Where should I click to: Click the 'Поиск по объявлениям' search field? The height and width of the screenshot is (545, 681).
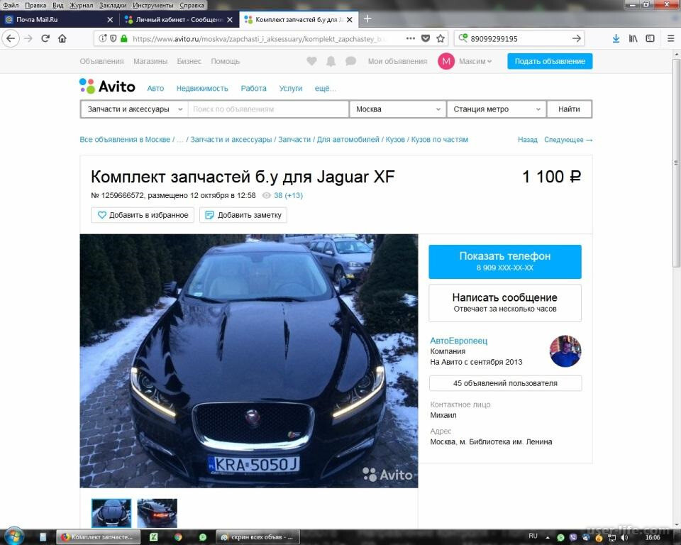268,109
